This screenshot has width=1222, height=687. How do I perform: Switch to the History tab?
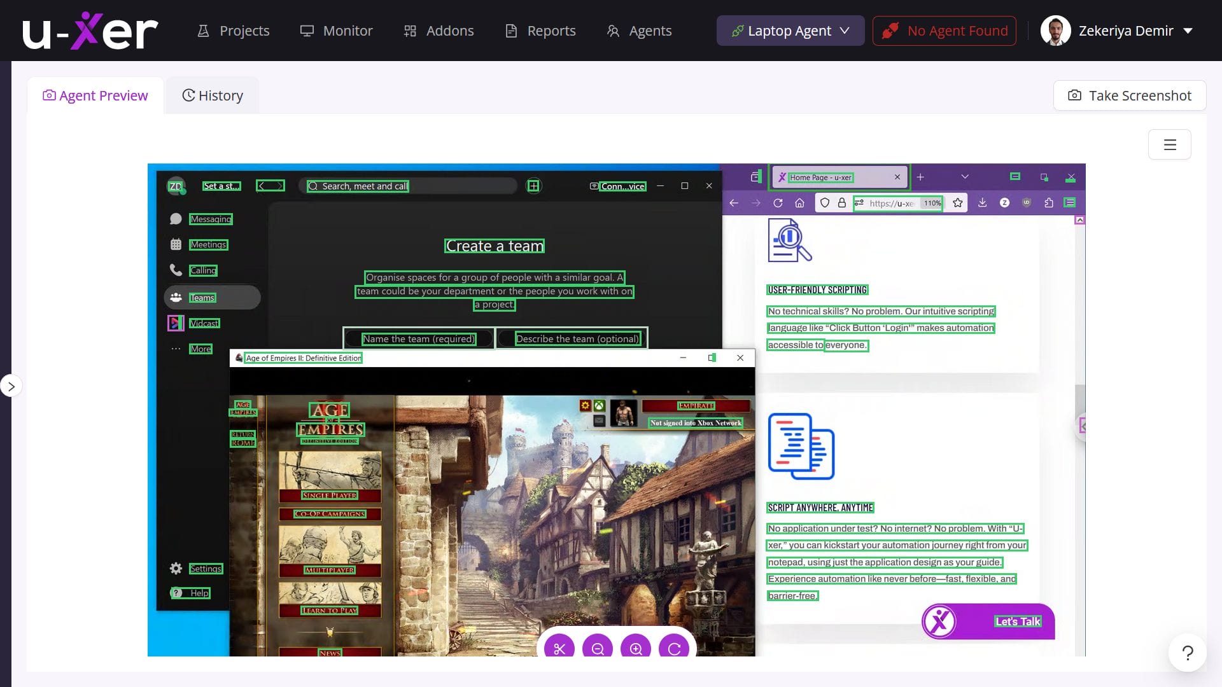click(x=213, y=95)
